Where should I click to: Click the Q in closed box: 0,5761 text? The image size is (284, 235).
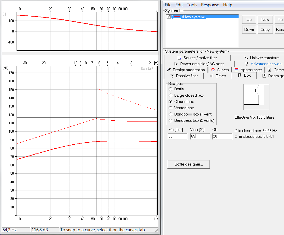pyautogui.click(x=254, y=136)
